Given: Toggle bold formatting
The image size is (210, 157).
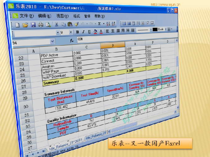Looking at the screenshot, I should click(77, 32).
